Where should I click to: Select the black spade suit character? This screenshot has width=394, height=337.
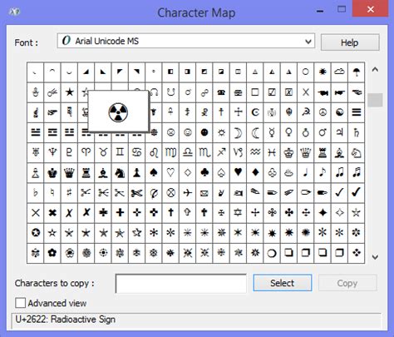click(154, 173)
